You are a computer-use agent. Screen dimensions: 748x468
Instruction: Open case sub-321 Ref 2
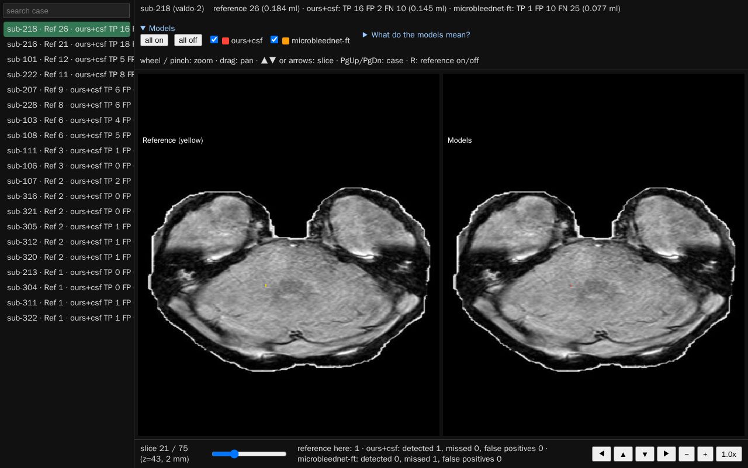(67, 211)
